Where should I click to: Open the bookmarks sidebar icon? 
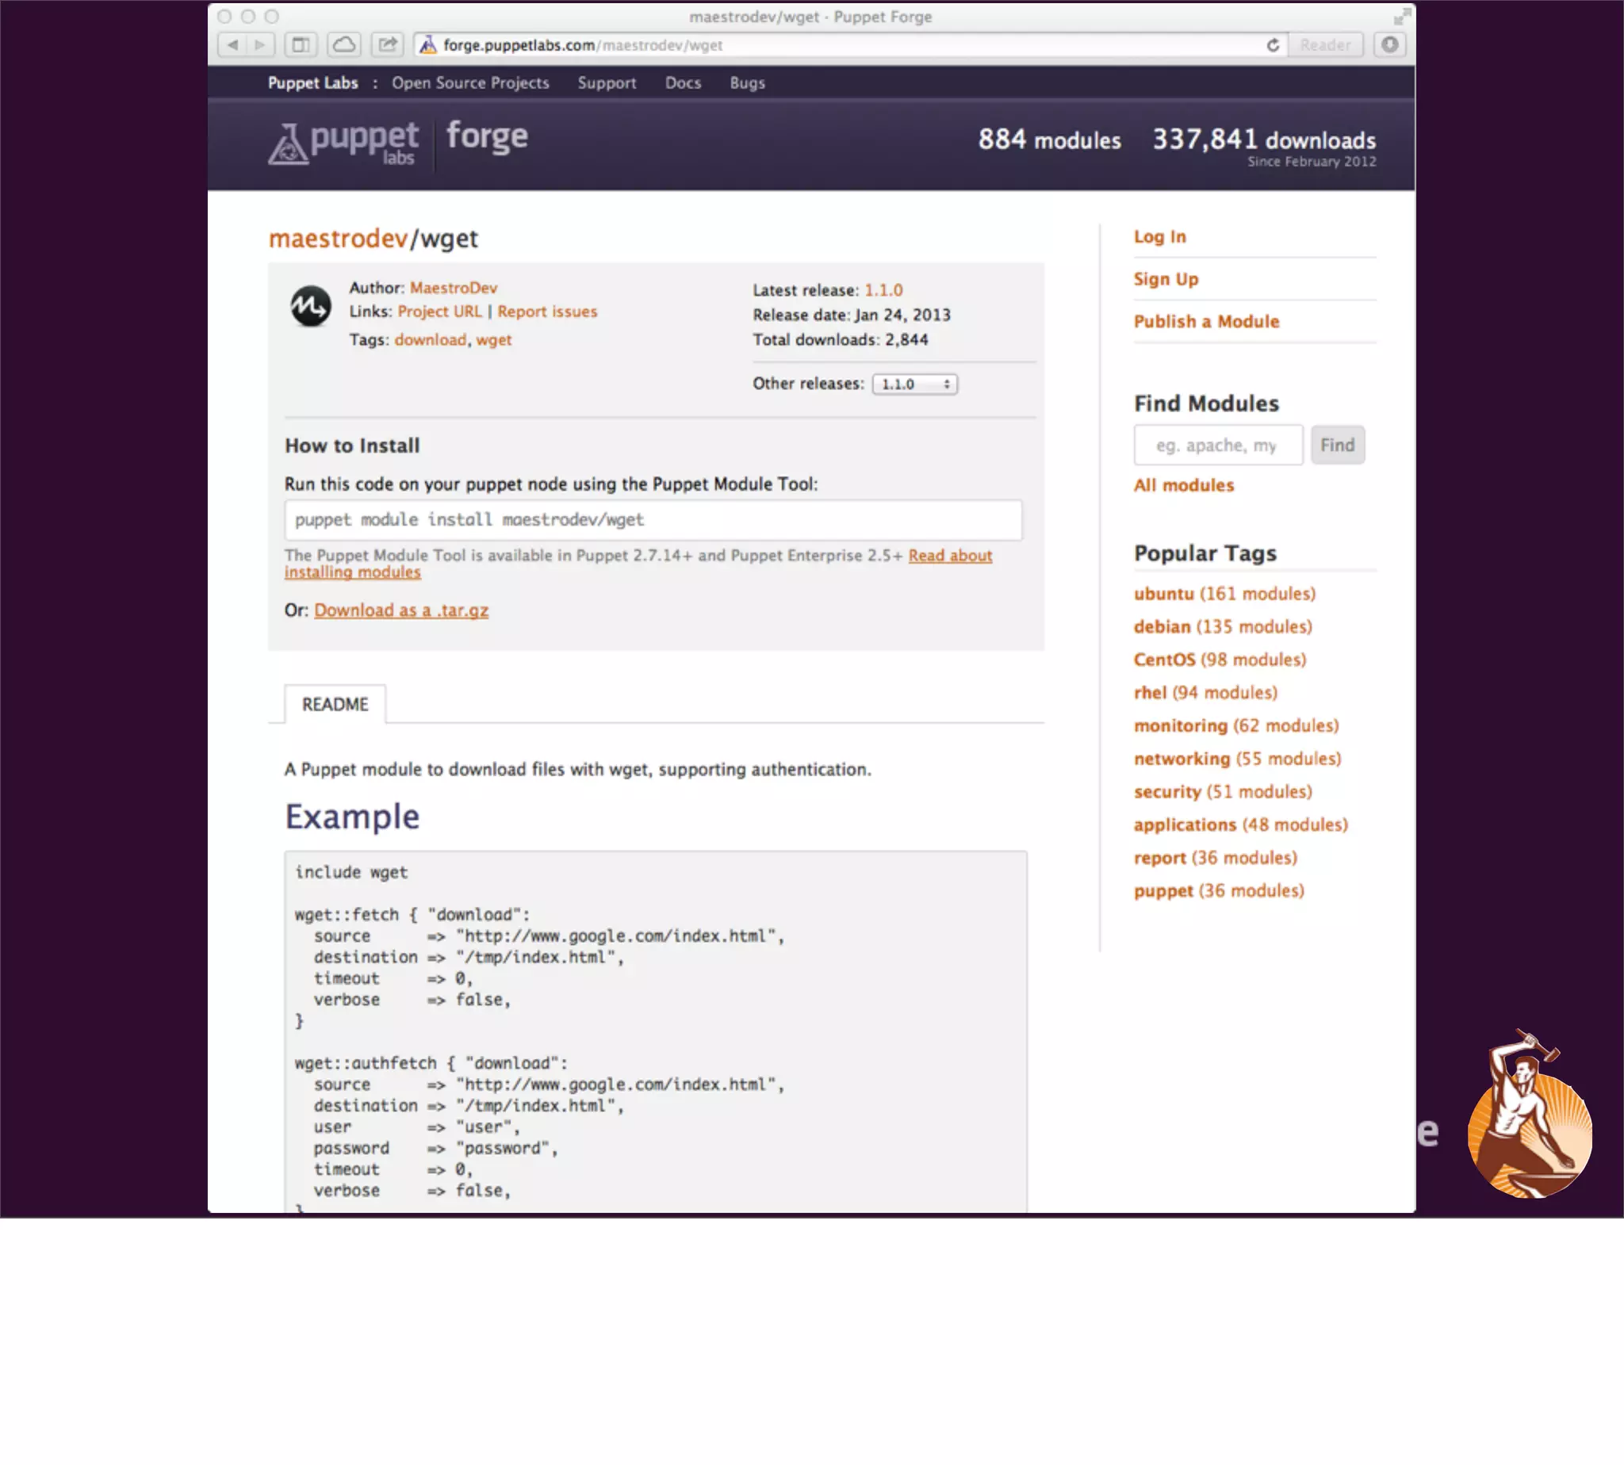coord(301,45)
